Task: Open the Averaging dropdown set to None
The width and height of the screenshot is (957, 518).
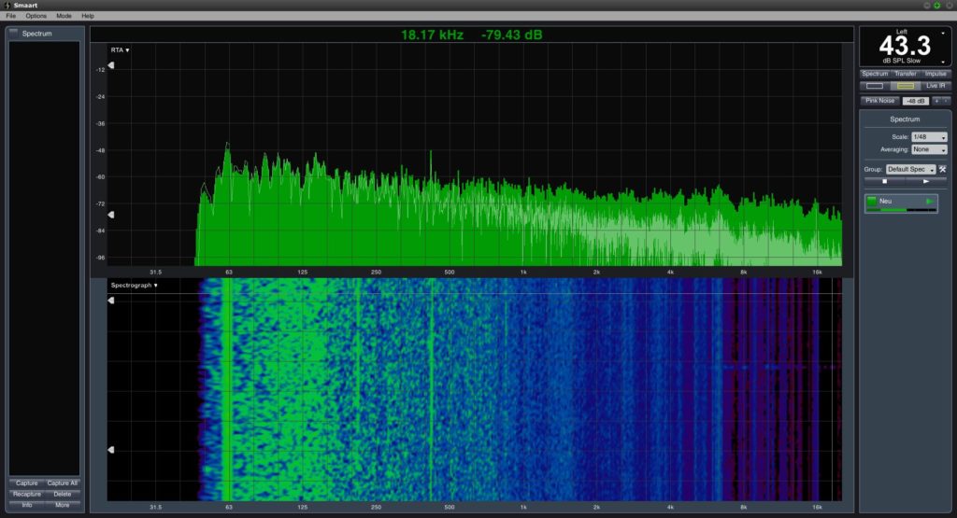Action: coord(929,149)
